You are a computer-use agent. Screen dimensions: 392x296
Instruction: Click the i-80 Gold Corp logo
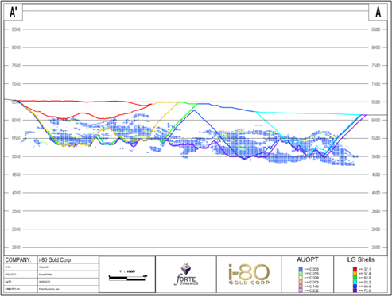pyautogui.click(x=249, y=275)
